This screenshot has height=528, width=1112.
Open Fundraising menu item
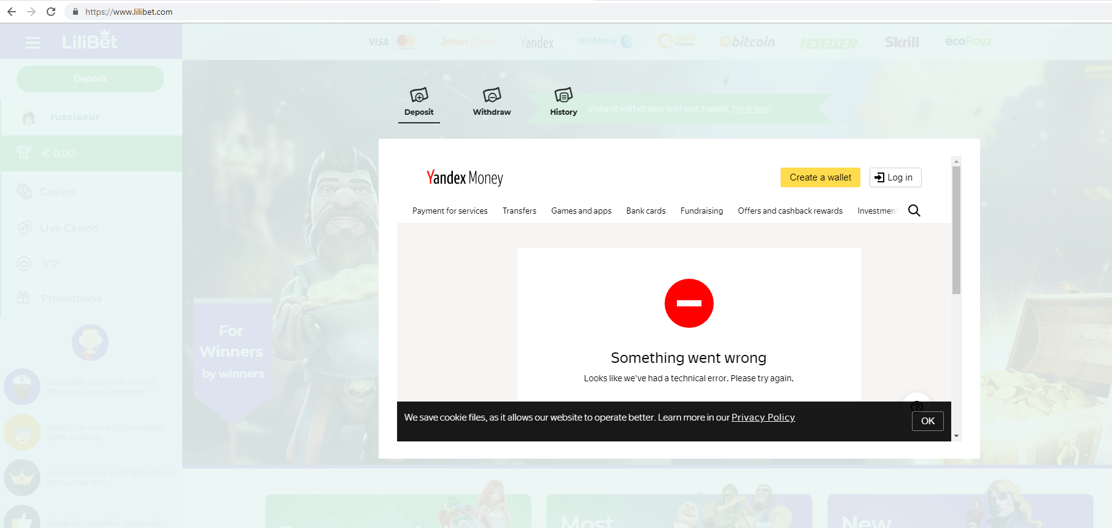pos(701,211)
